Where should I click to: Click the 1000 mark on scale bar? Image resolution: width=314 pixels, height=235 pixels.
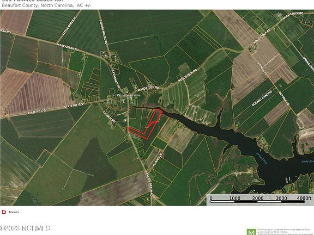(235, 198)
